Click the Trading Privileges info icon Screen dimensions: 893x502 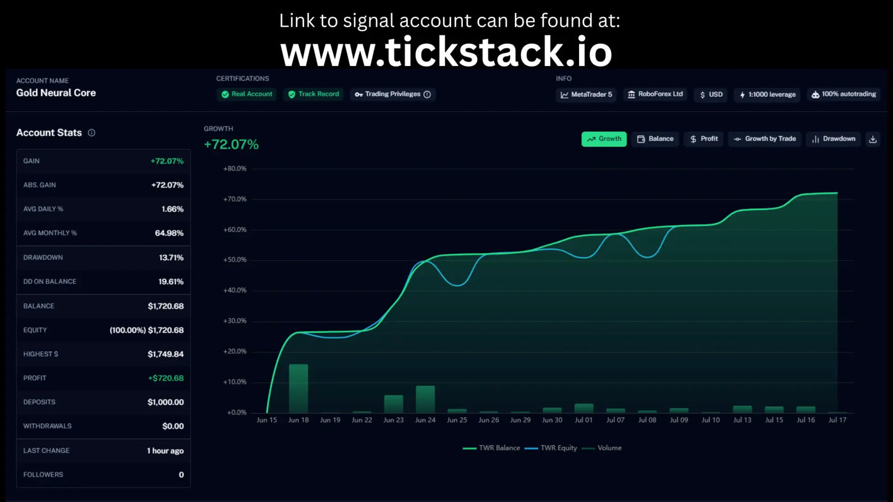coord(427,94)
